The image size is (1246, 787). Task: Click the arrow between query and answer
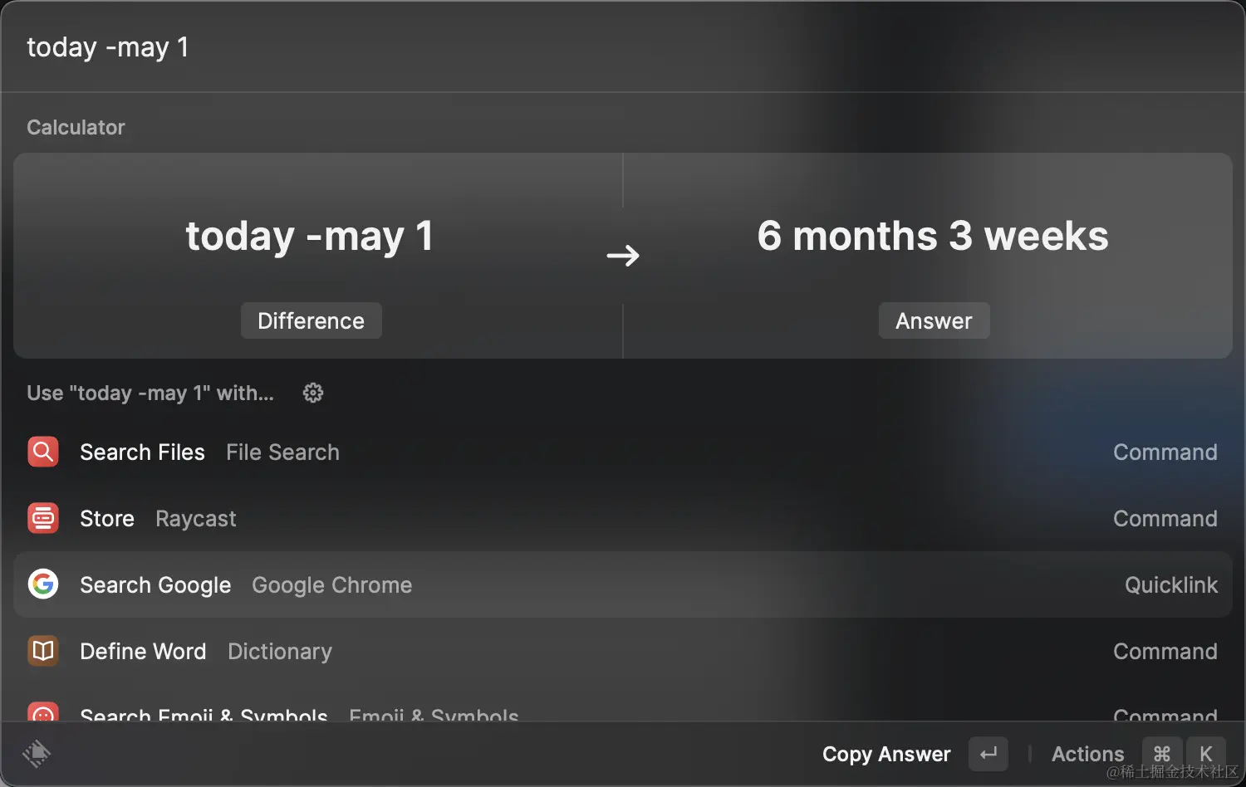pos(623,255)
